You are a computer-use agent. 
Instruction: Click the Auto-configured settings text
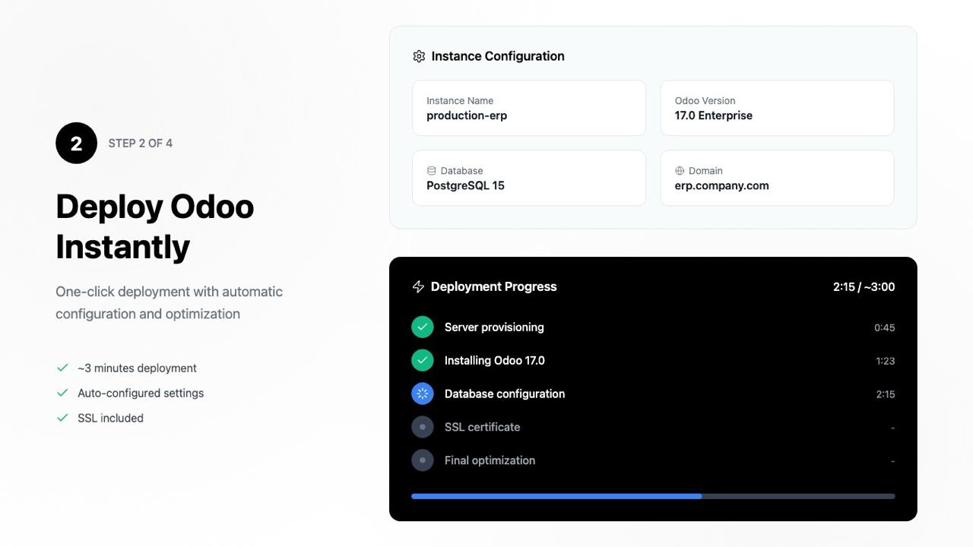click(141, 393)
